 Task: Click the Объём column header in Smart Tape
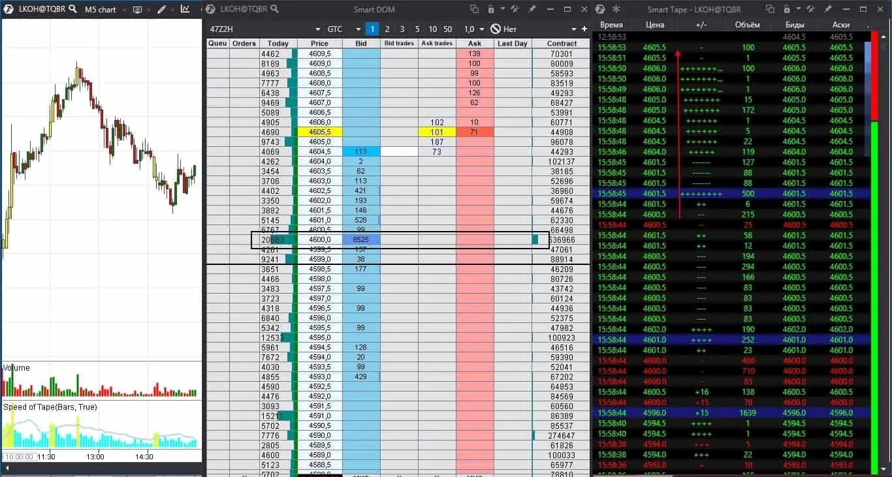click(748, 25)
